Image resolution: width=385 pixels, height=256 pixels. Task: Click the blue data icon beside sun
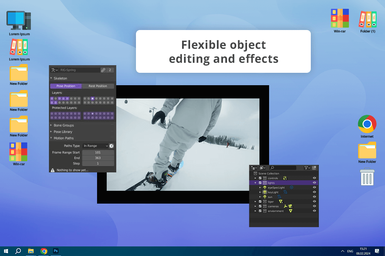point(279,197)
